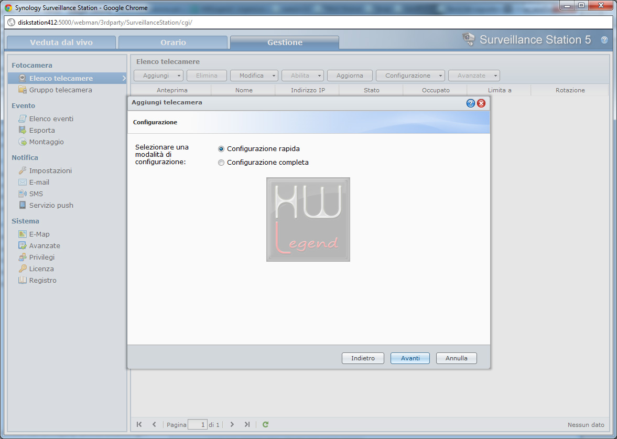This screenshot has width=617, height=439.
Task: Click the Privilegi users icon
Action: click(23, 257)
